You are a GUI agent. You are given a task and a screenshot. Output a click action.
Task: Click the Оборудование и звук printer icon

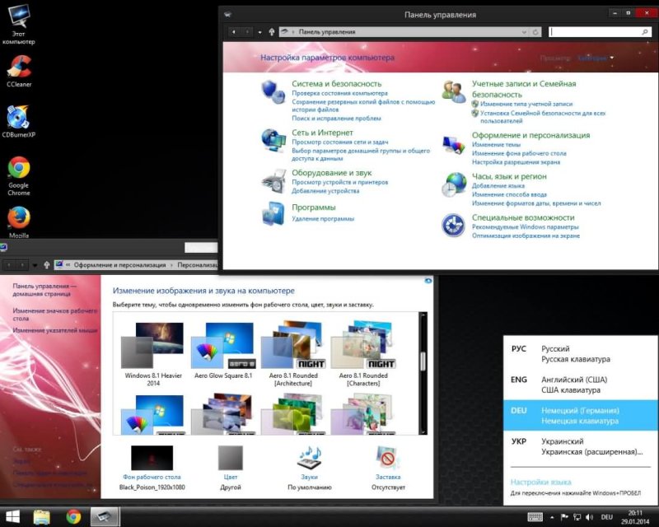(x=273, y=181)
